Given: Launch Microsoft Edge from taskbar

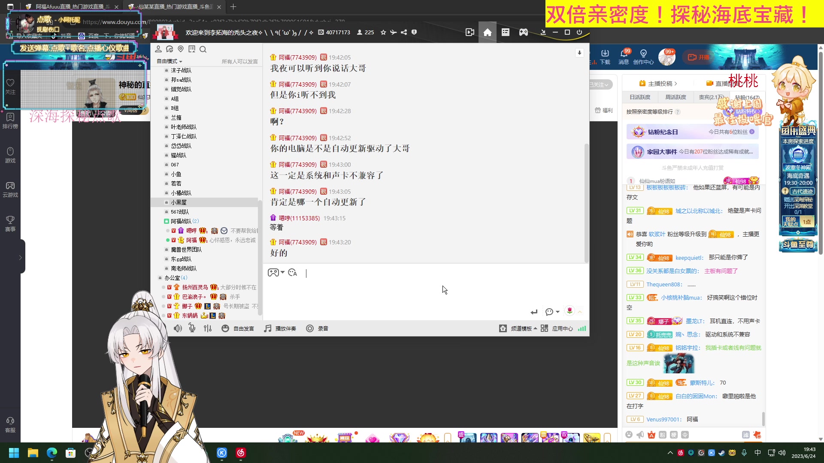Looking at the screenshot, I should 51,453.
